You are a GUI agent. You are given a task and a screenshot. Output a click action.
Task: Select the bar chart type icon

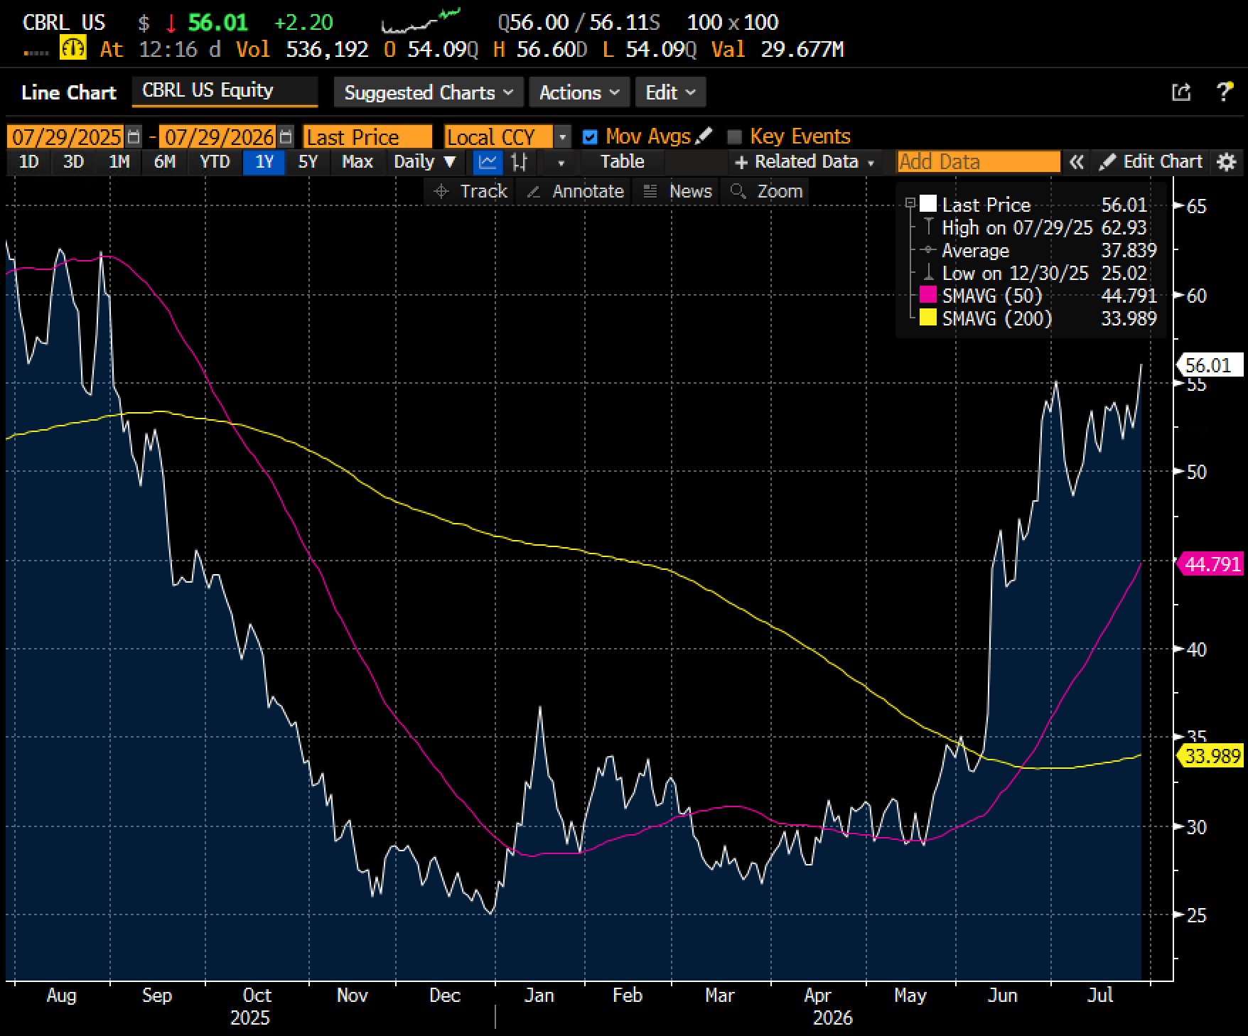click(x=520, y=162)
